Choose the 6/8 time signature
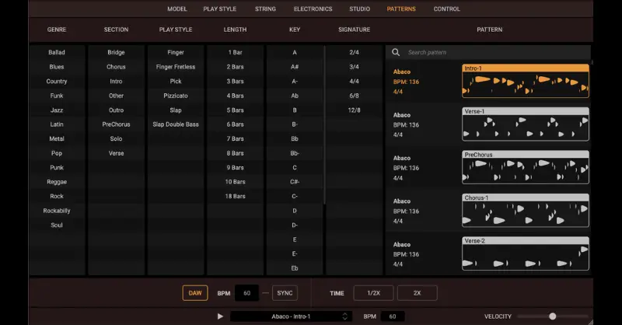The height and width of the screenshot is (325, 622). coord(355,96)
